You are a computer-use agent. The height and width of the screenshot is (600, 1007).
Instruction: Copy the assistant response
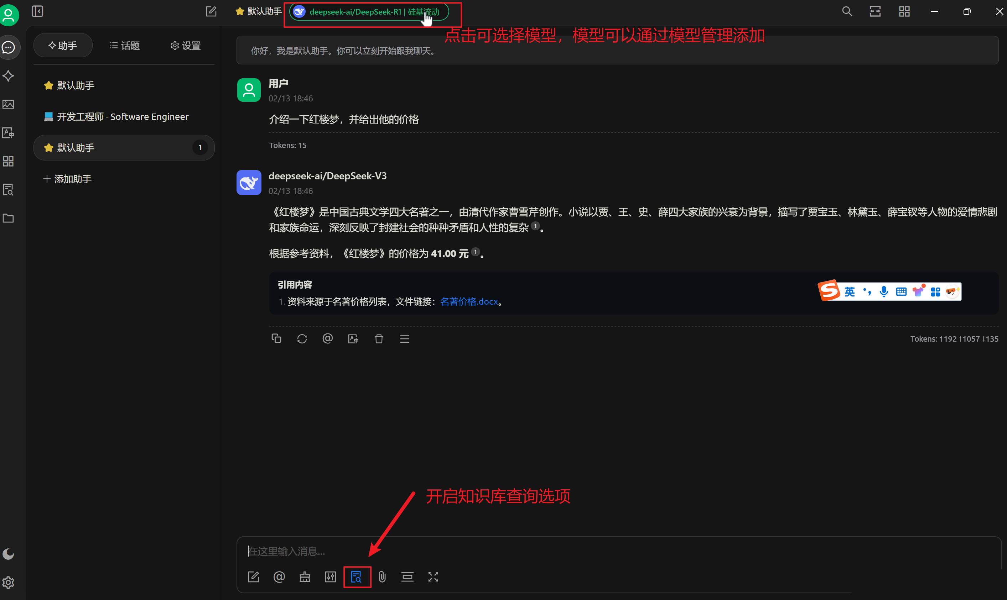[276, 338]
